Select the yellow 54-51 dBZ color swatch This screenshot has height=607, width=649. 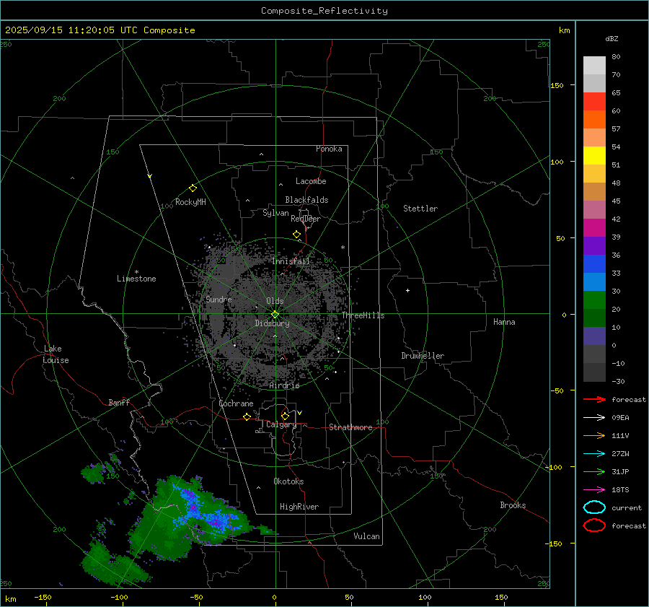click(x=594, y=155)
